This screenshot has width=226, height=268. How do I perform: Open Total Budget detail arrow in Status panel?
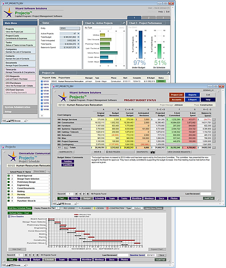[78, 37]
